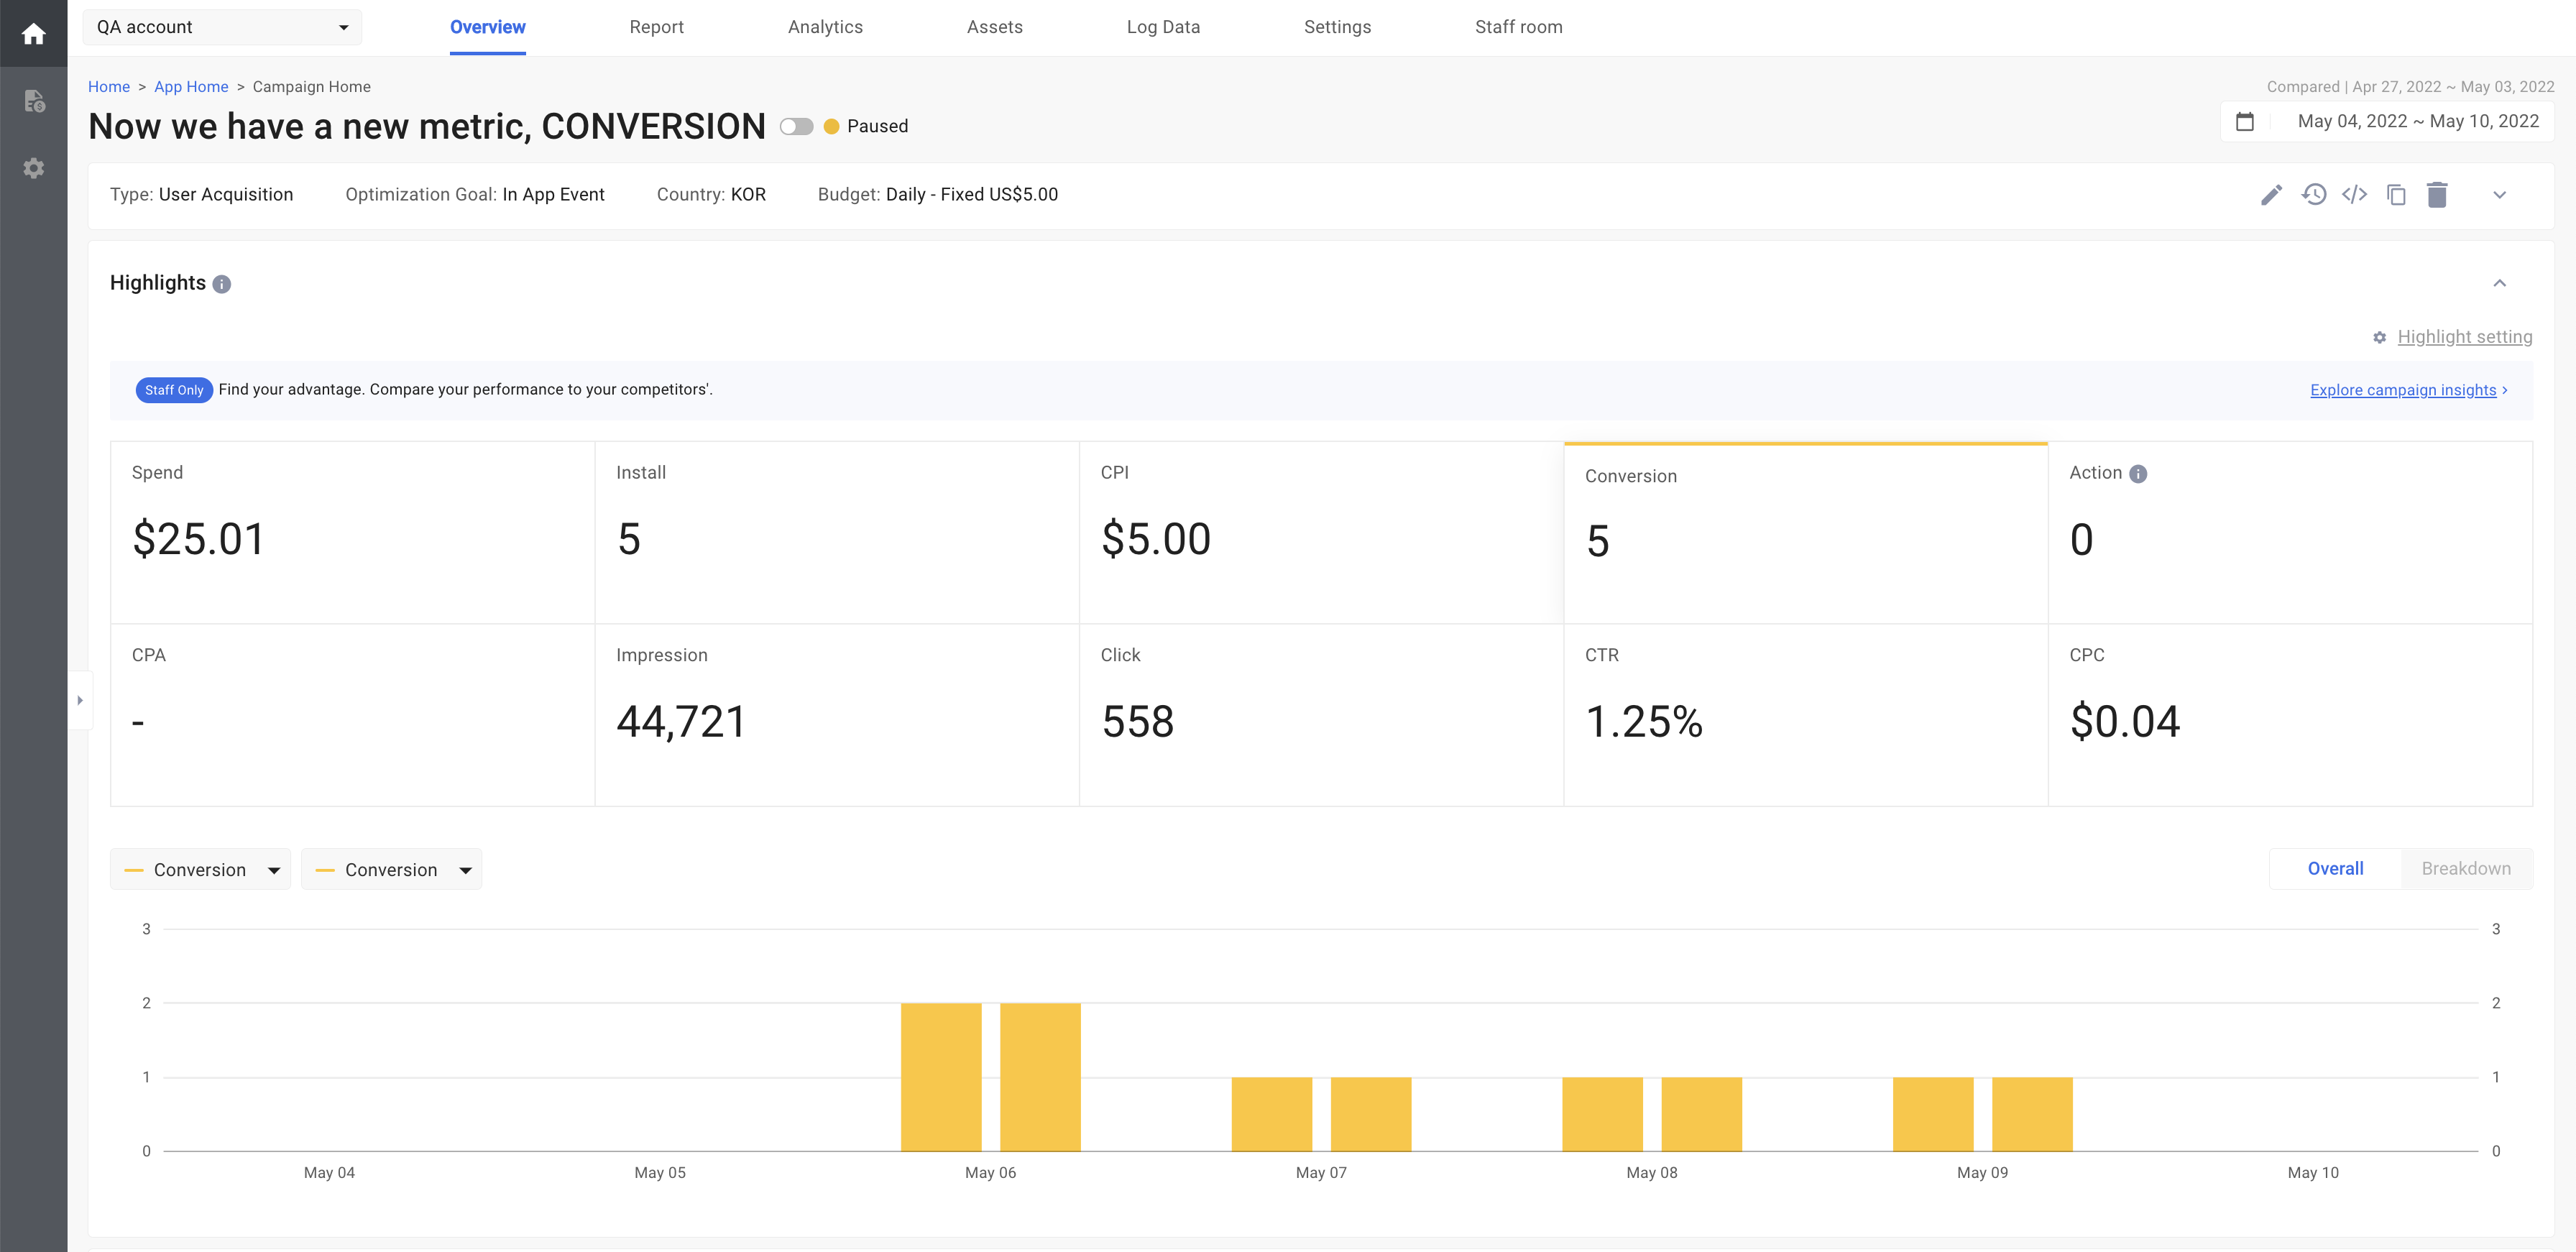Click the calendar date picker icon

click(x=2245, y=122)
